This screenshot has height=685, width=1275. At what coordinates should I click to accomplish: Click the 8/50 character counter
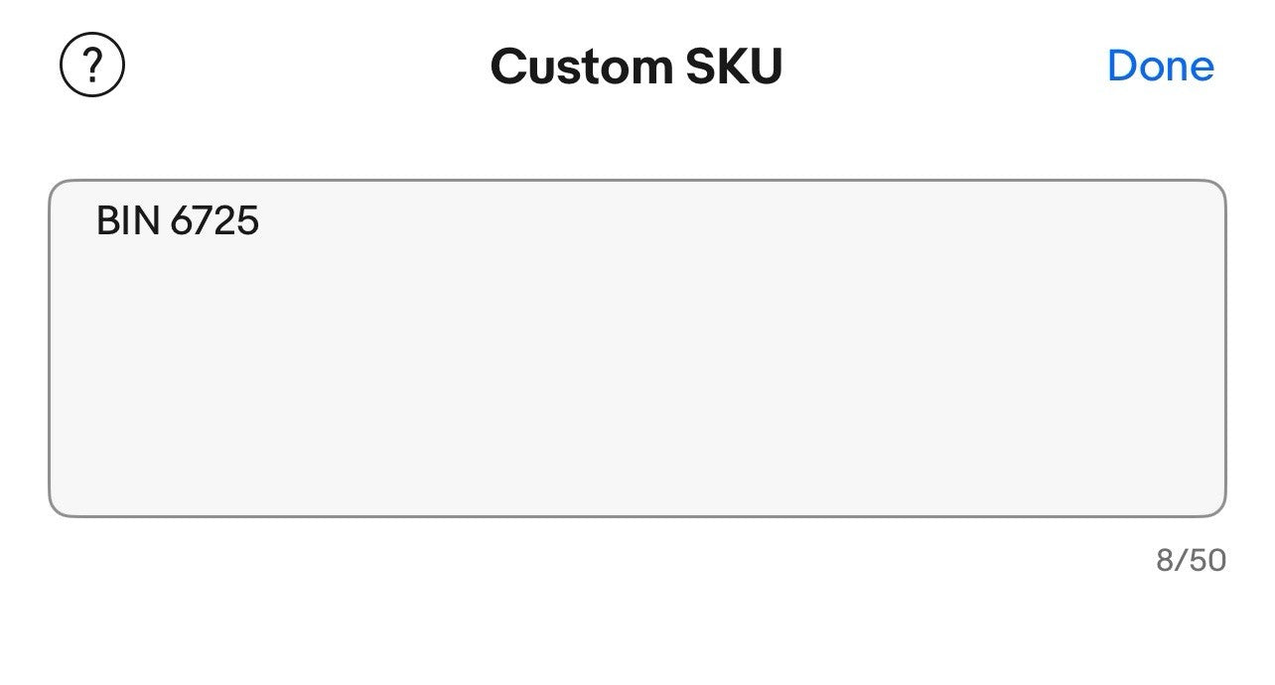click(1191, 561)
